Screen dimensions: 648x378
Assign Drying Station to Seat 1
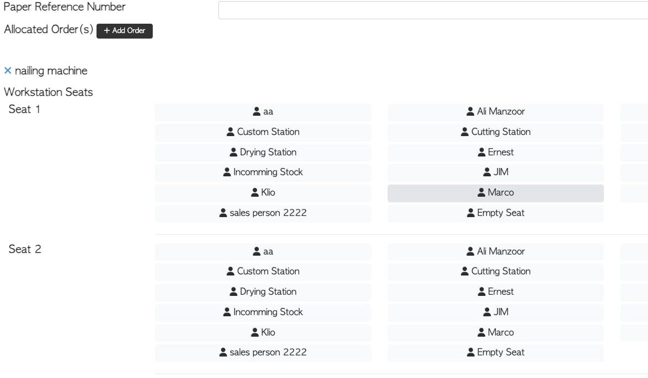263,153
